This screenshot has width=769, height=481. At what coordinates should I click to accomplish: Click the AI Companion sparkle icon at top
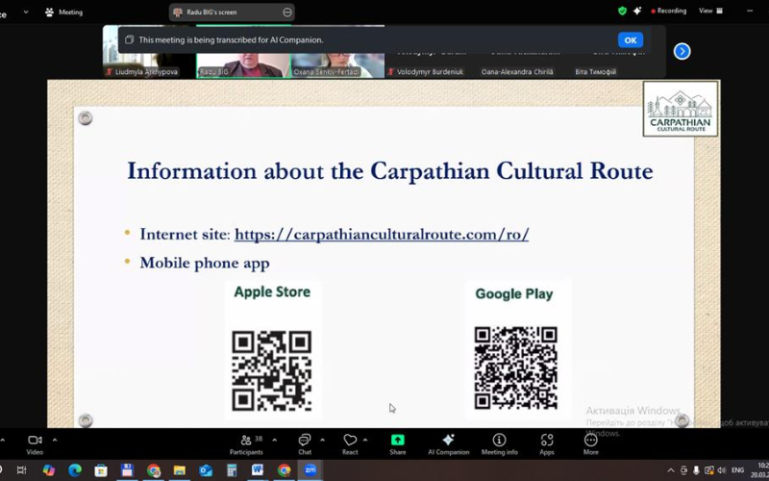[637, 11]
